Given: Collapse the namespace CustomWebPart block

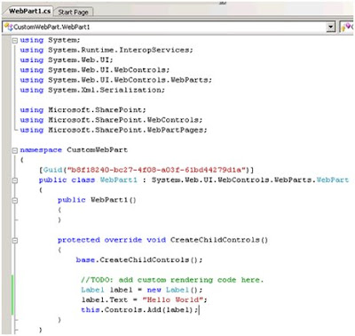Looking at the screenshot, I should tap(15, 150).
